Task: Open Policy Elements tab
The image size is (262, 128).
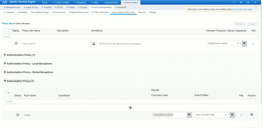Action: click(100, 12)
